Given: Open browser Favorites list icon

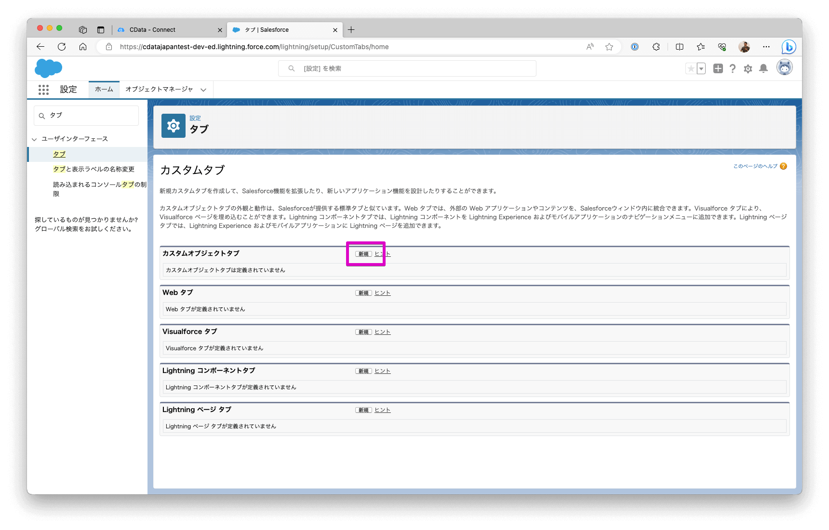Looking at the screenshot, I should point(701,47).
